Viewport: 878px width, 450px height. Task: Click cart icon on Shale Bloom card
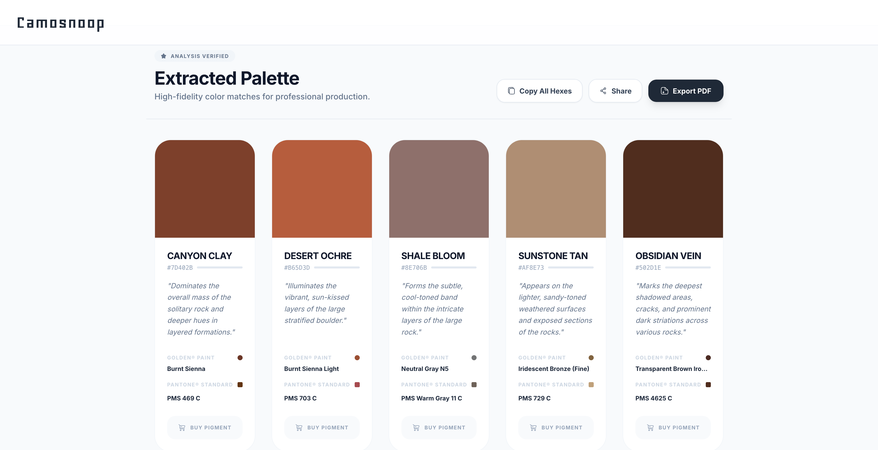click(x=416, y=427)
